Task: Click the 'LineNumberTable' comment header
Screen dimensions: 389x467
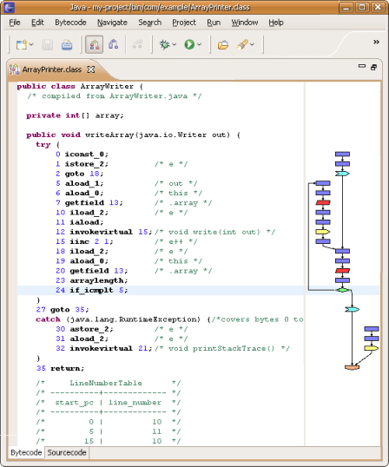Action: click(x=106, y=383)
